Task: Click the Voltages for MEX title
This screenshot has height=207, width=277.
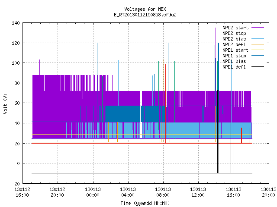Action: point(145,9)
